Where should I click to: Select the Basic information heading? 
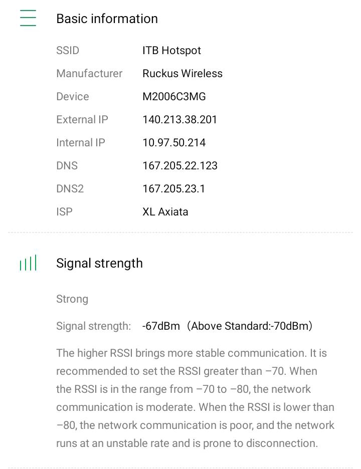tap(107, 19)
